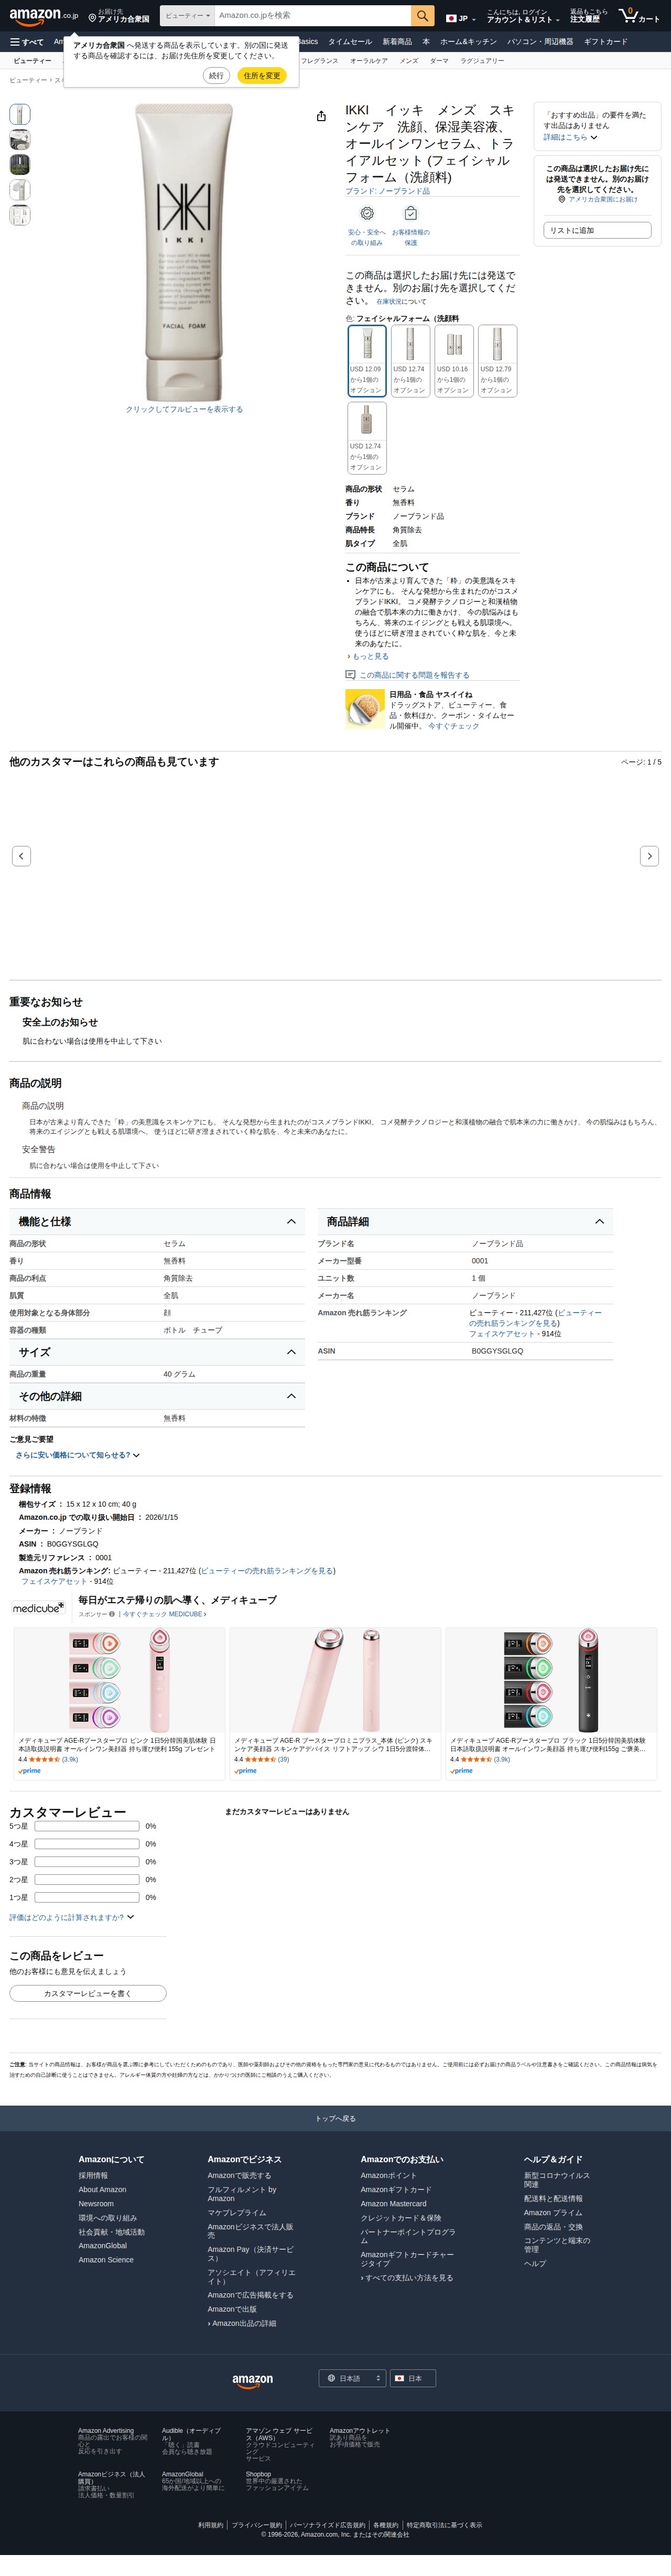Open the メンズ beauty subnav tab
This screenshot has width=671, height=2576.
[409, 61]
